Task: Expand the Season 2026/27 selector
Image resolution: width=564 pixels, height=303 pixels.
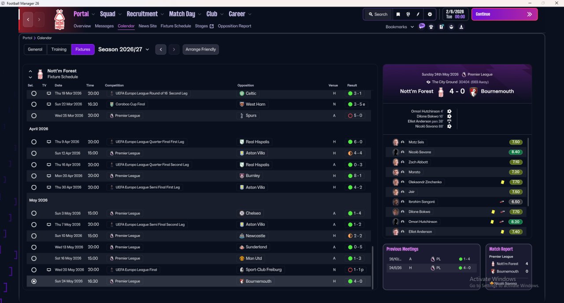Action: tap(123, 49)
